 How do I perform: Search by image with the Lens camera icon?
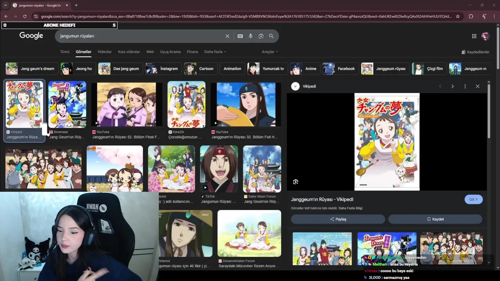tap(261, 36)
